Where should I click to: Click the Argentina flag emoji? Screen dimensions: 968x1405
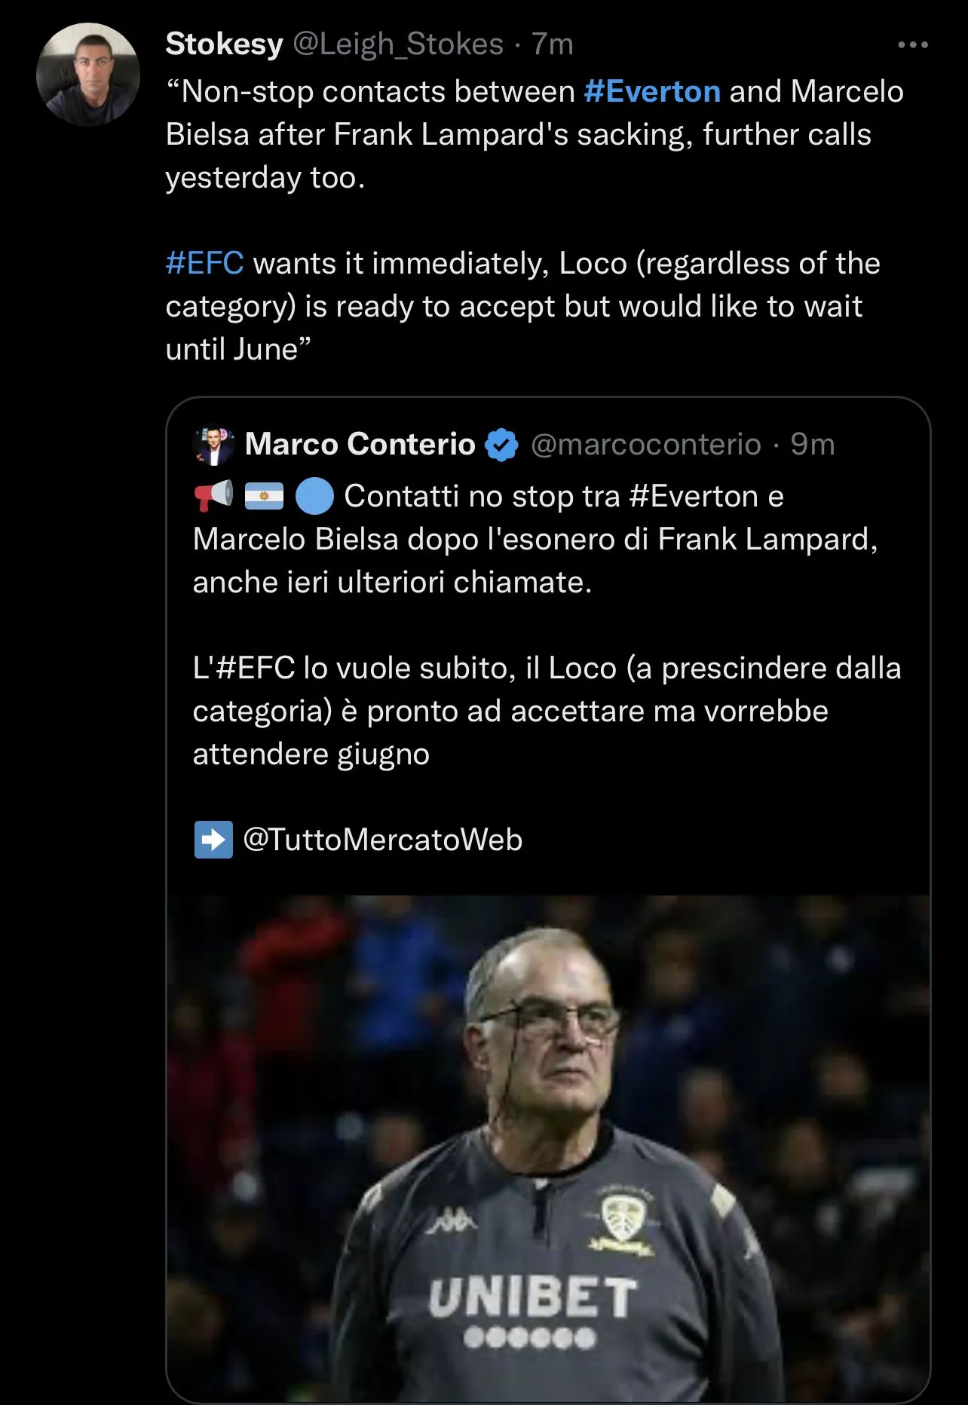(264, 496)
